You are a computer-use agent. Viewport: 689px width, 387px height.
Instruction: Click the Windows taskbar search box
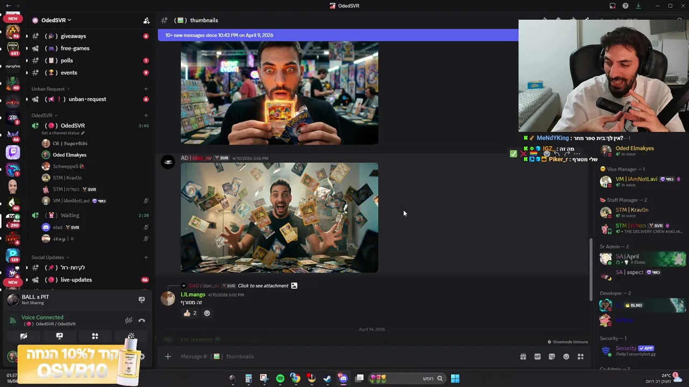[x=407, y=378]
